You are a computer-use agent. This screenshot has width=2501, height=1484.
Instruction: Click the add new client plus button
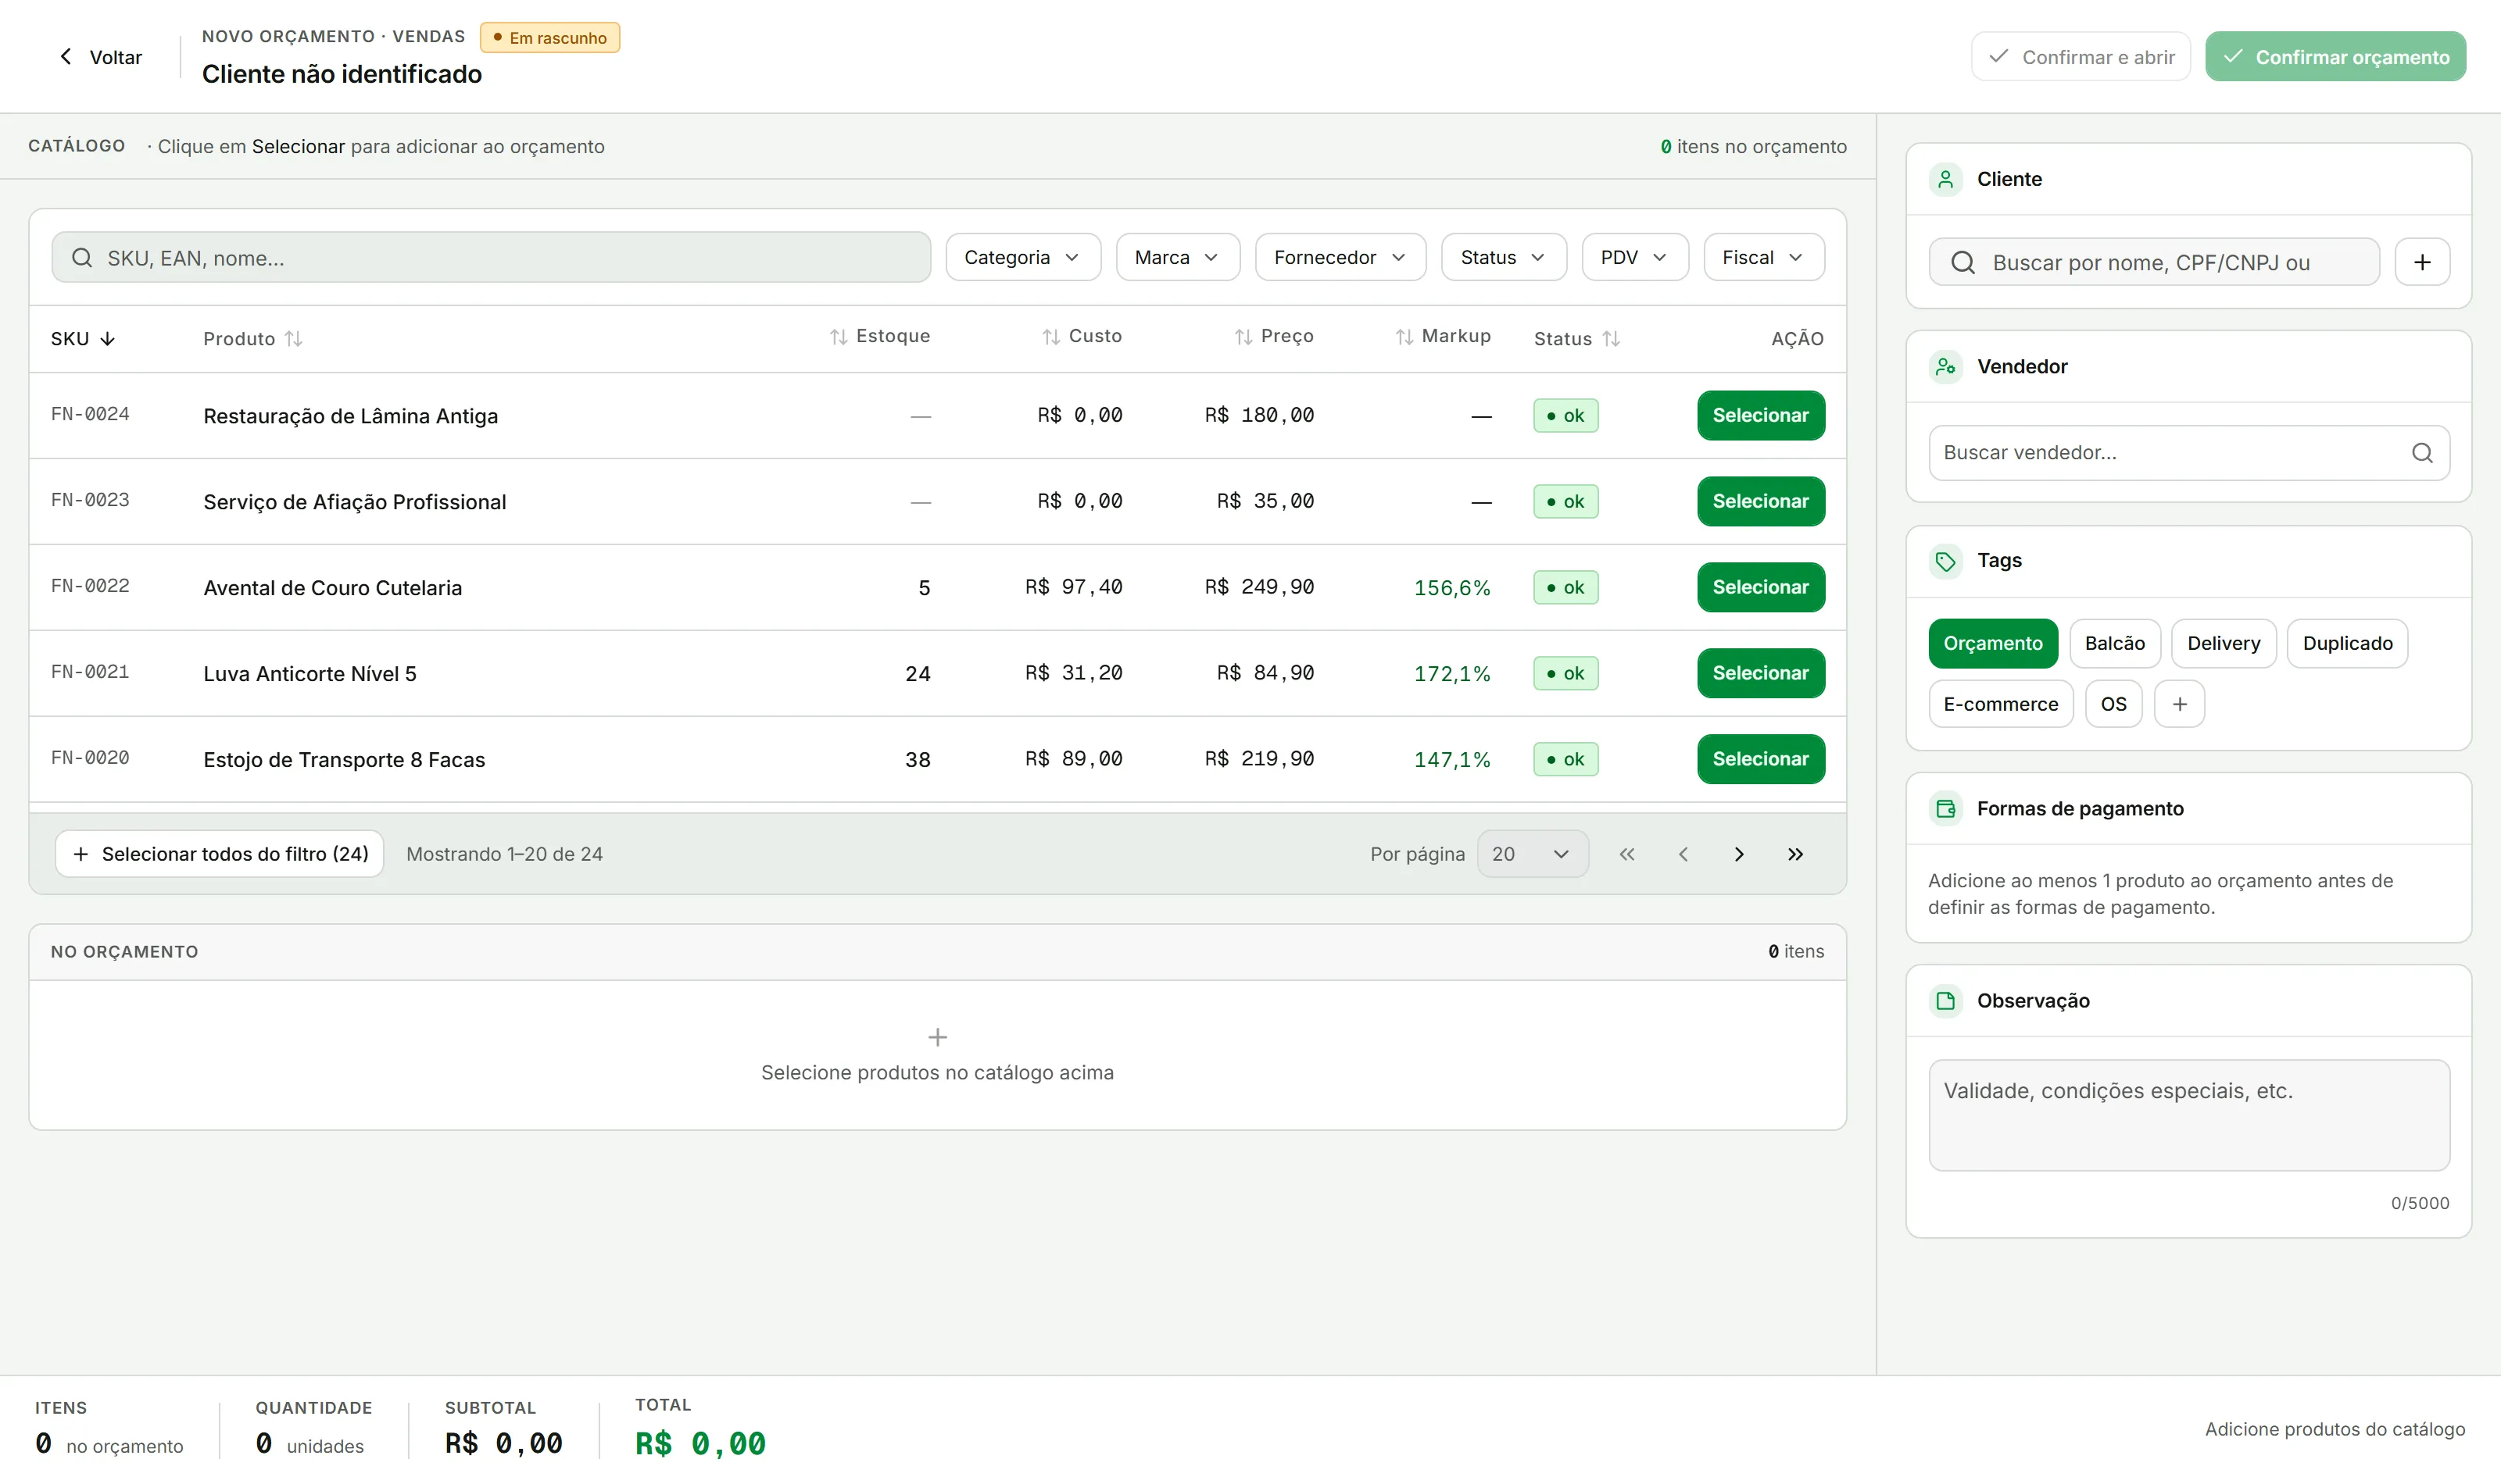point(2421,262)
